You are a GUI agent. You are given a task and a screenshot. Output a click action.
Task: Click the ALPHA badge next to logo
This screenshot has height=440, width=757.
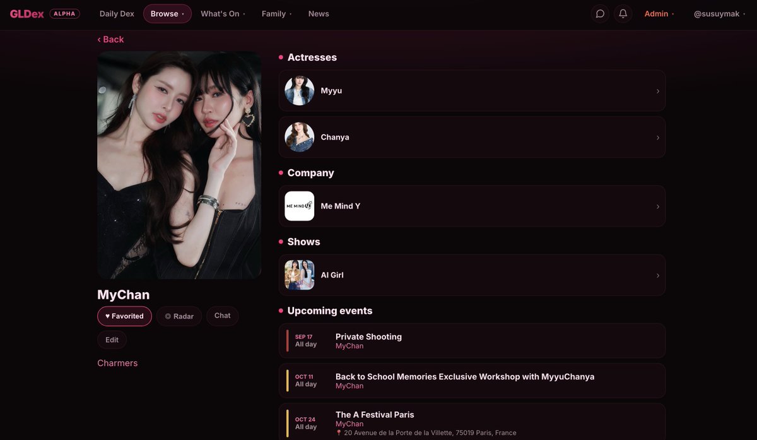[64, 14]
